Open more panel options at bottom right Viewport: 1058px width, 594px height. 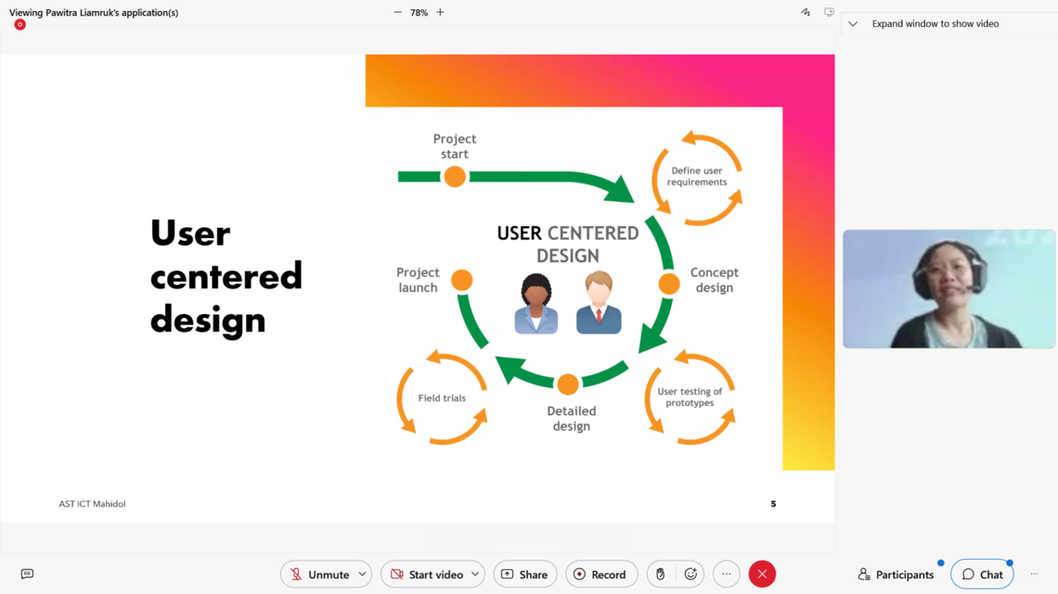[1034, 575]
